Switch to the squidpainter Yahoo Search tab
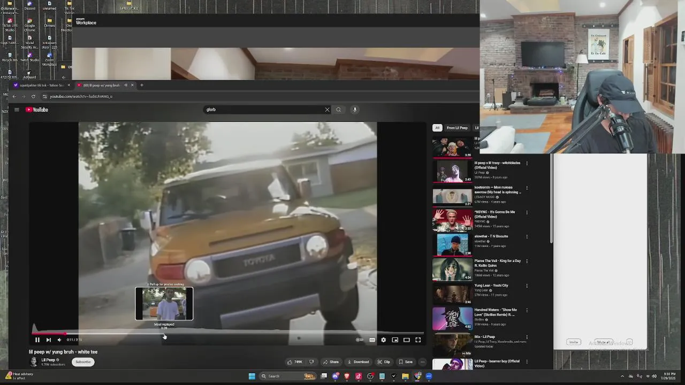The width and height of the screenshot is (685, 385). tap(42, 85)
